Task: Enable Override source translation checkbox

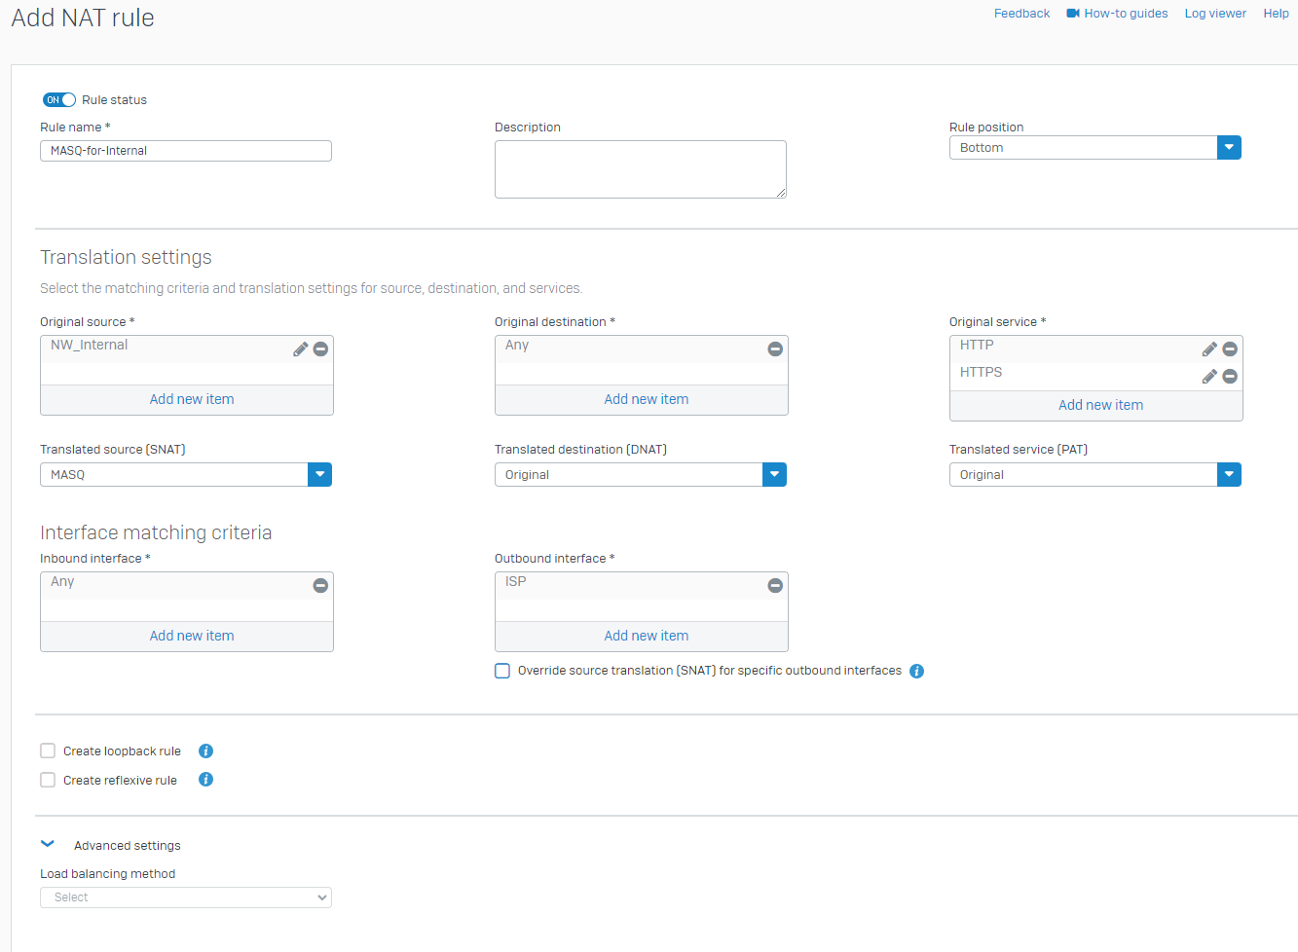Action: (502, 671)
